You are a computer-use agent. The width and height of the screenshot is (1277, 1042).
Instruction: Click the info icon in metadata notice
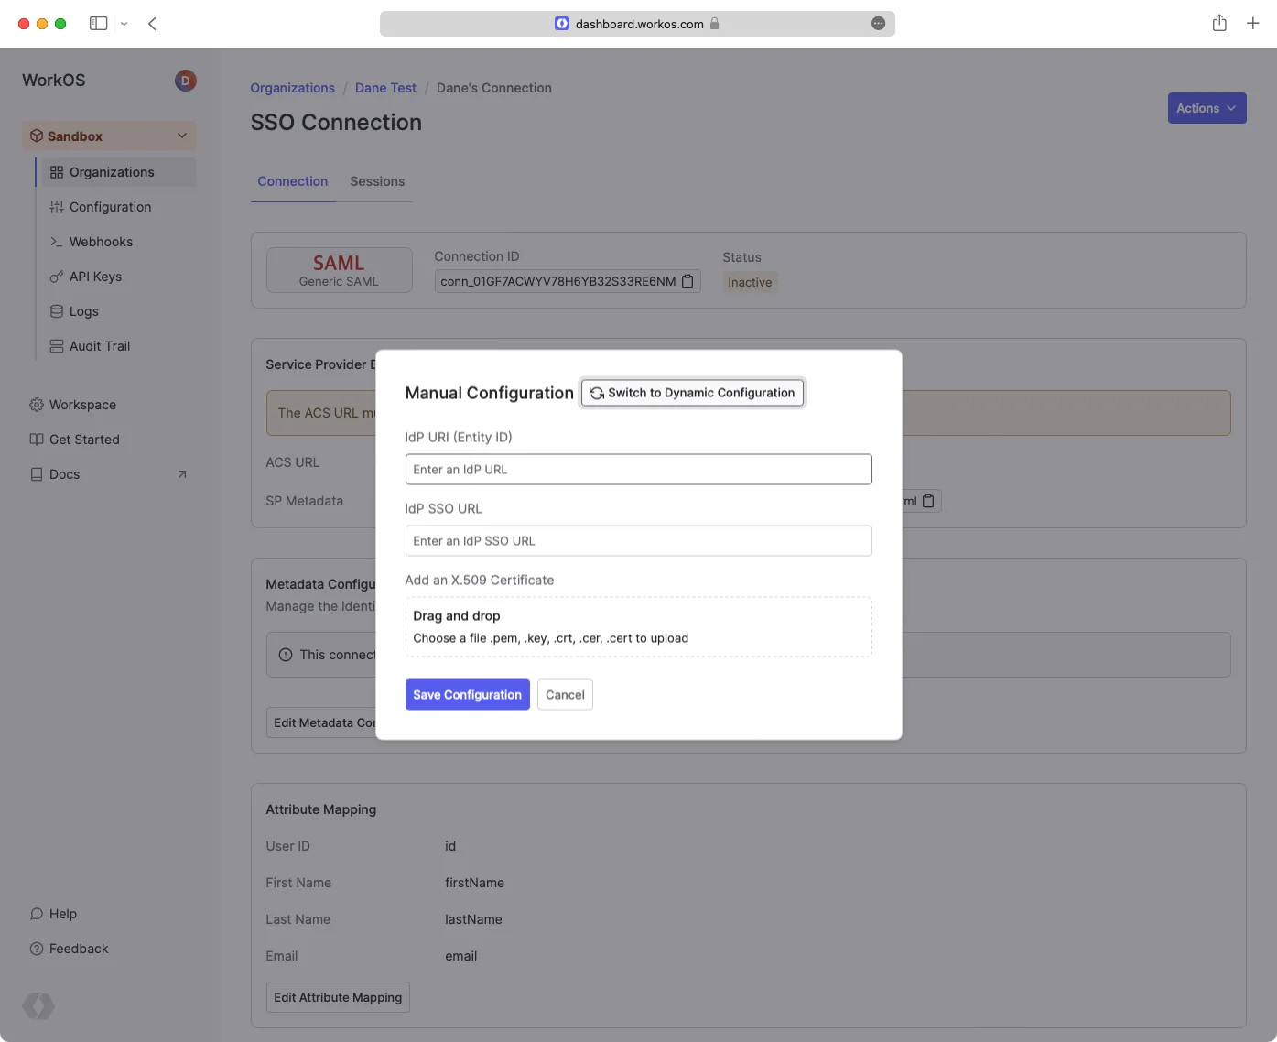(286, 655)
